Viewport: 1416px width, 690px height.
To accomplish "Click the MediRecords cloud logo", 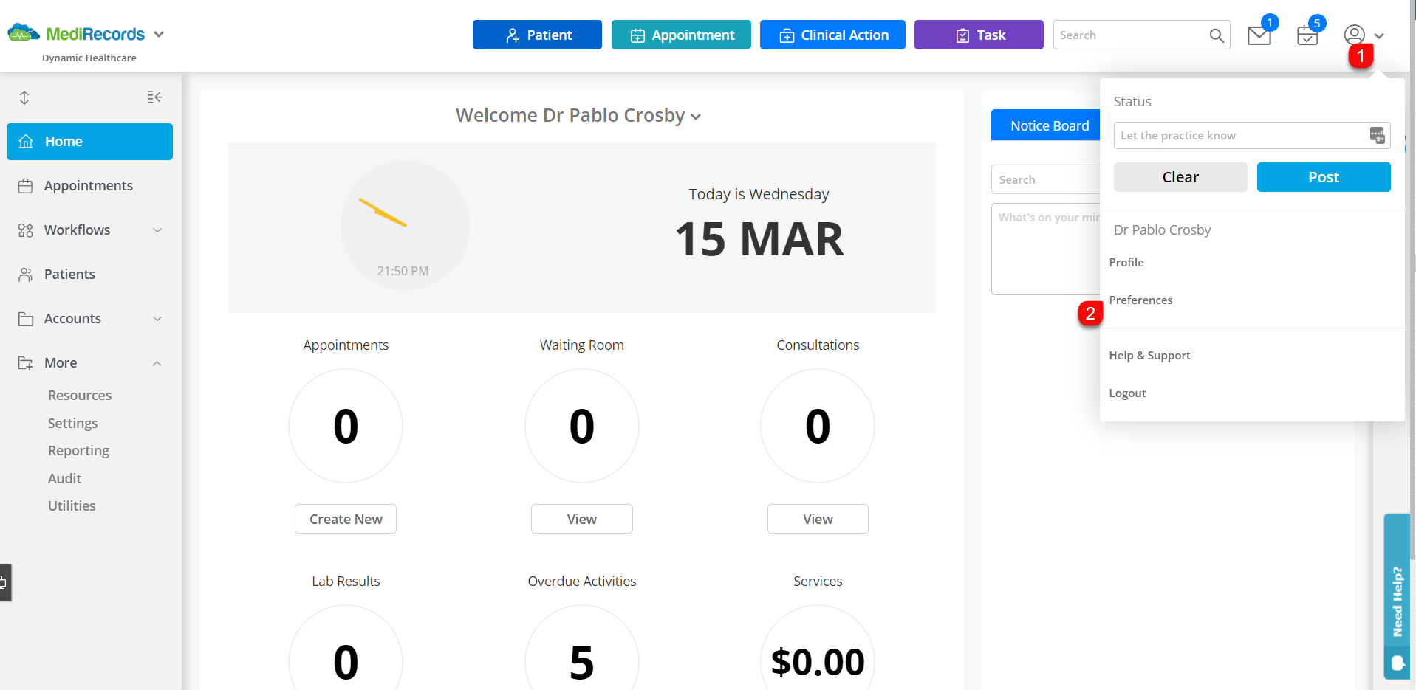I will tap(22, 32).
